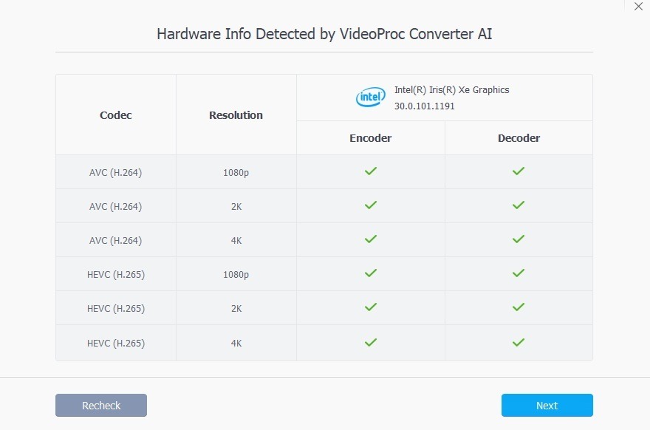Click the Intel logo icon

pyautogui.click(x=371, y=98)
